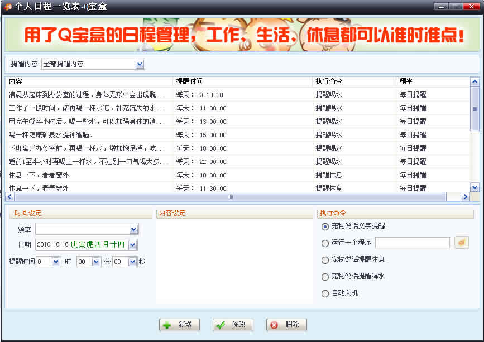
Task: Click 提醒喝水 cell in 15:00:00 row
Action: click(x=329, y=135)
